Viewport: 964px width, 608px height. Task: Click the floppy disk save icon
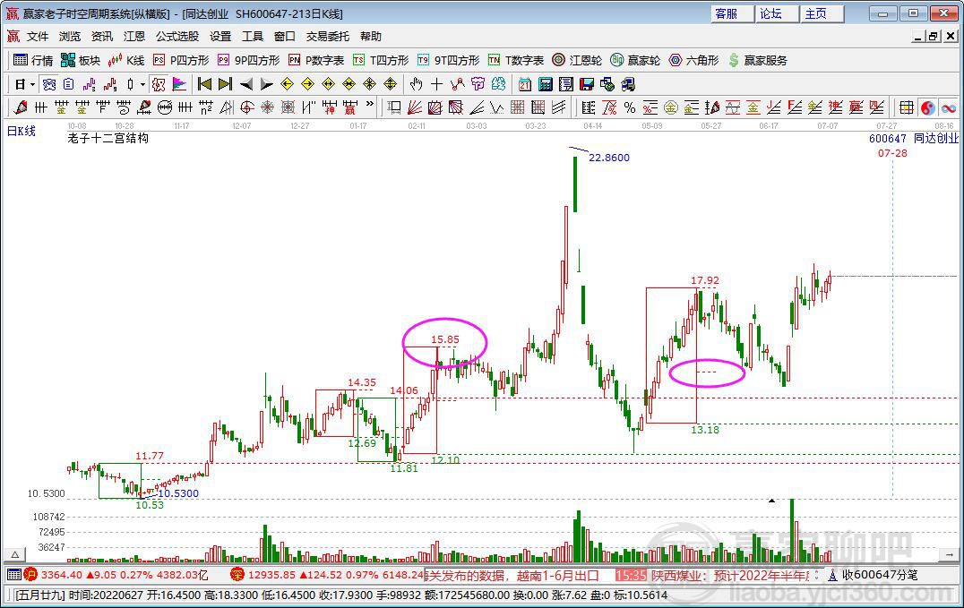[x=587, y=84]
